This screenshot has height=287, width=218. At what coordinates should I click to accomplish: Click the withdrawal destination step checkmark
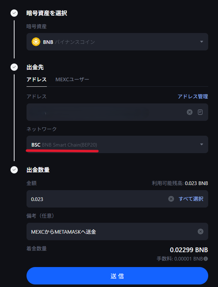click(14, 67)
